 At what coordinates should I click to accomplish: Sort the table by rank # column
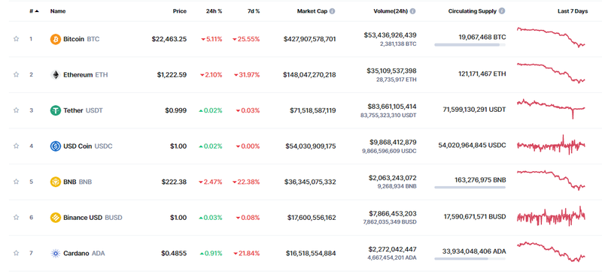click(34, 11)
